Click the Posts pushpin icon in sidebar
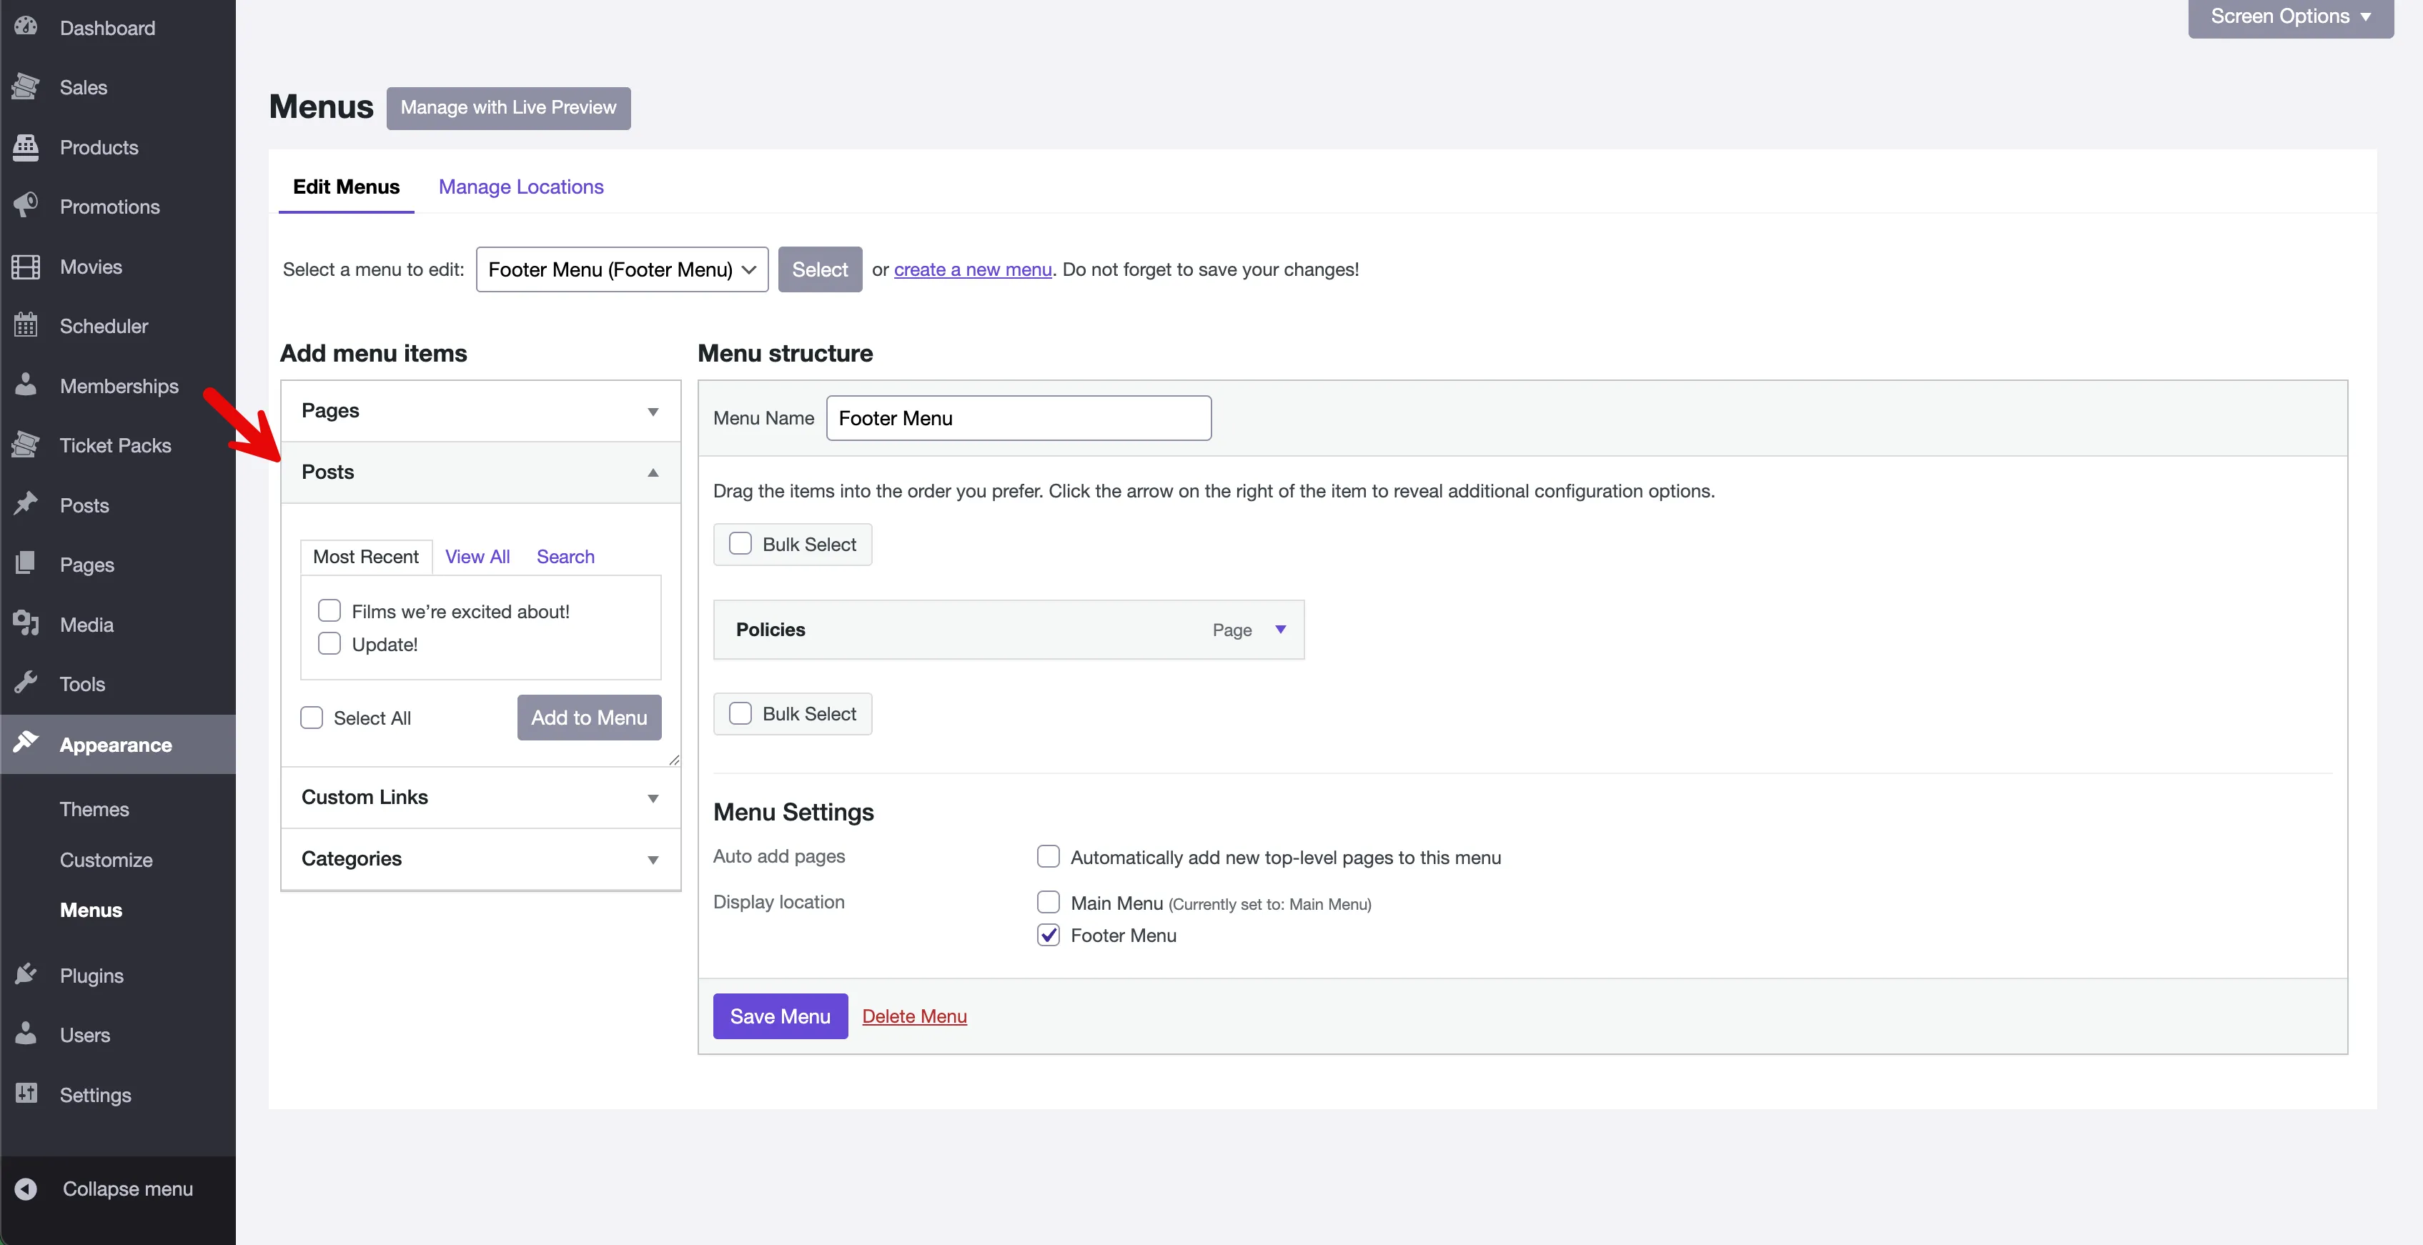The image size is (2423, 1245). (x=26, y=504)
